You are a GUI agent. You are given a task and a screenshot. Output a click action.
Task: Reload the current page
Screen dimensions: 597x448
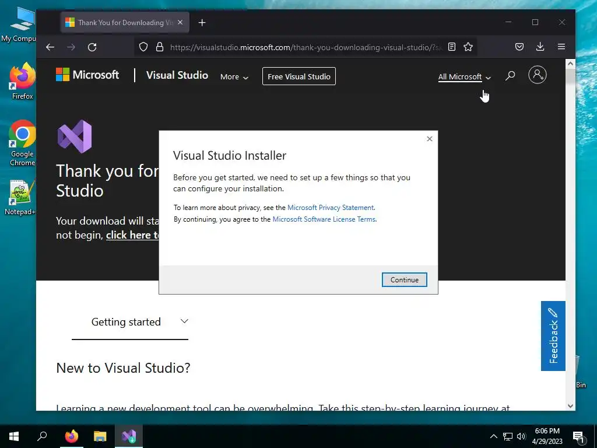(x=92, y=47)
